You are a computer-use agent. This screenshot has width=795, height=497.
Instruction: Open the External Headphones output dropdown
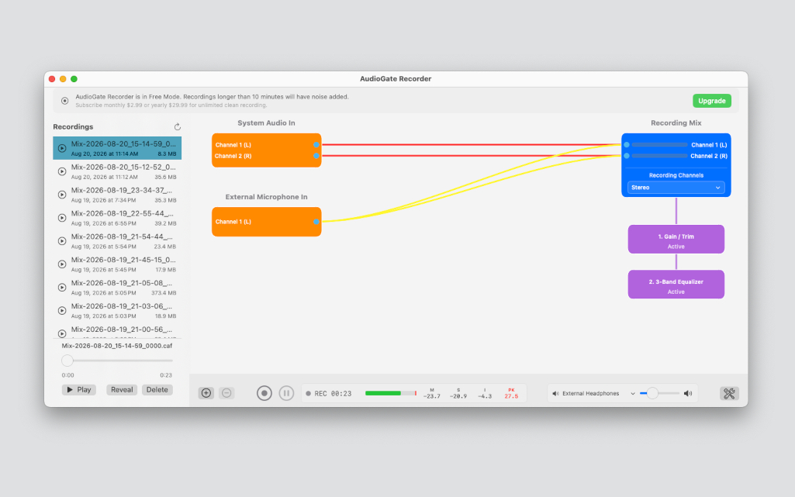[594, 394]
